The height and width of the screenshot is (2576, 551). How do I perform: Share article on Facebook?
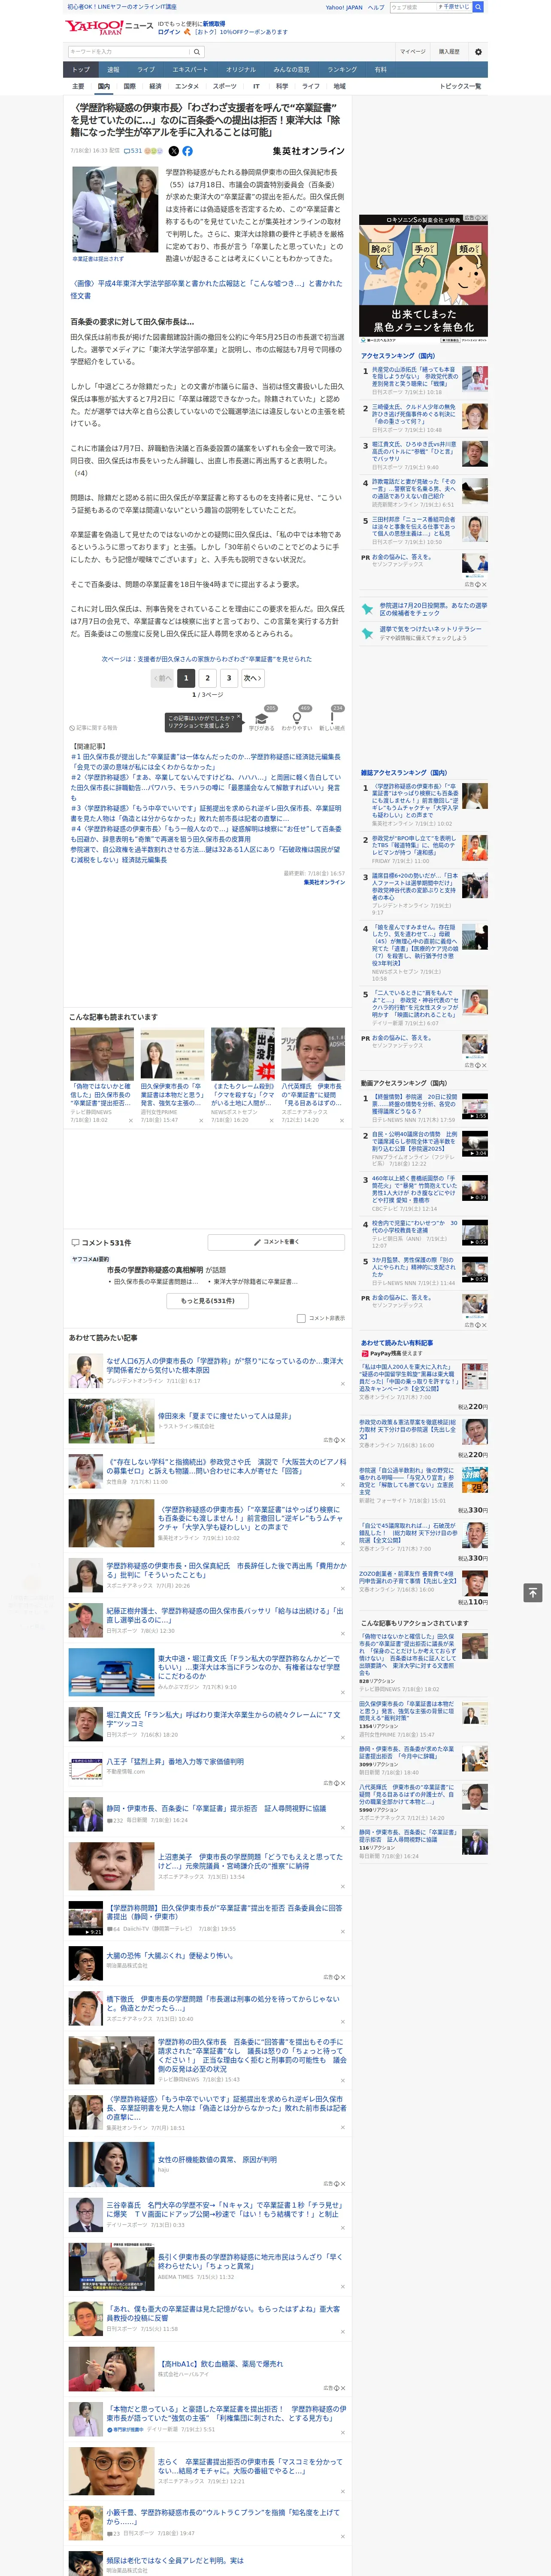(187, 151)
